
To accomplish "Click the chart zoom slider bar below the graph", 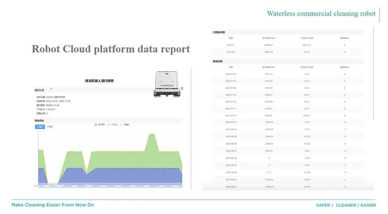I will 110,186.
